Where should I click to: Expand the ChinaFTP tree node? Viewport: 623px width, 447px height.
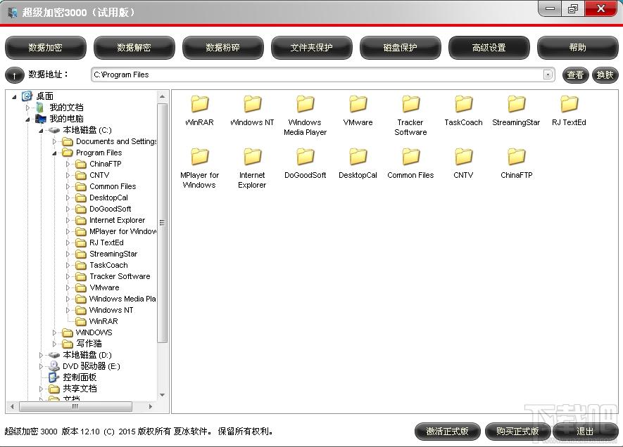point(68,164)
